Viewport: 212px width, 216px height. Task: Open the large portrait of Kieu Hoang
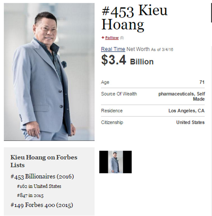coord(49,72)
